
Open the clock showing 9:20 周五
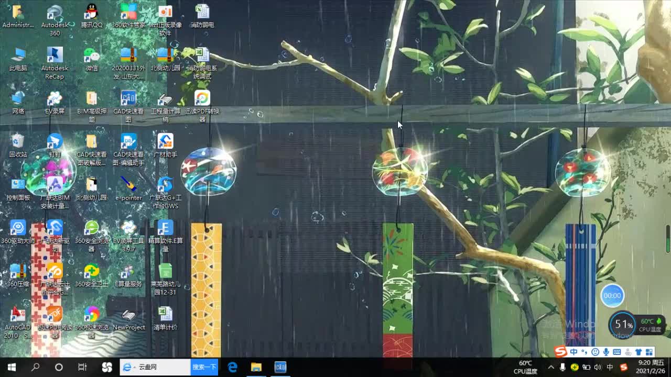click(651, 367)
